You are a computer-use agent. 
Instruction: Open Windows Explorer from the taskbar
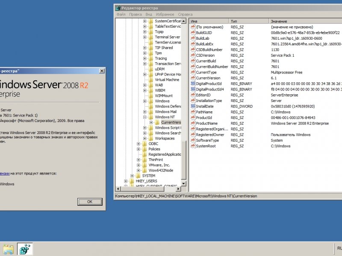pyautogui.click(x=8, y=249)
